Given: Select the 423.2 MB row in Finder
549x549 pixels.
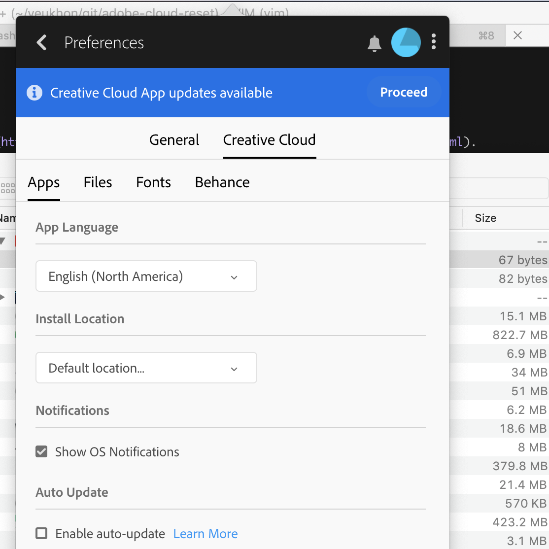Looking at the screenshot, I should (499, 522).
